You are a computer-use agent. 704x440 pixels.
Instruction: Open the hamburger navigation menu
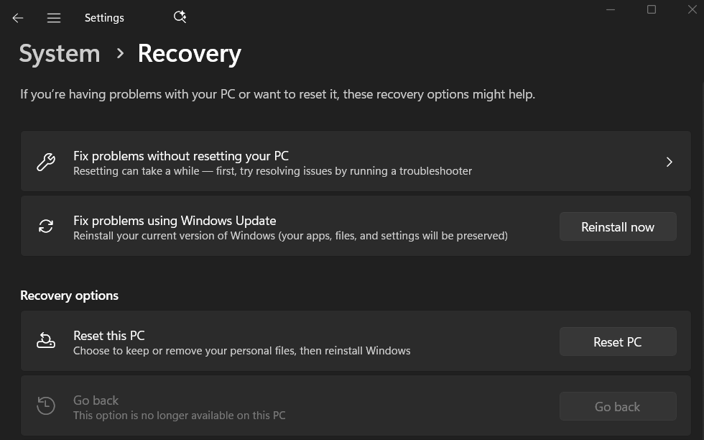54,18
